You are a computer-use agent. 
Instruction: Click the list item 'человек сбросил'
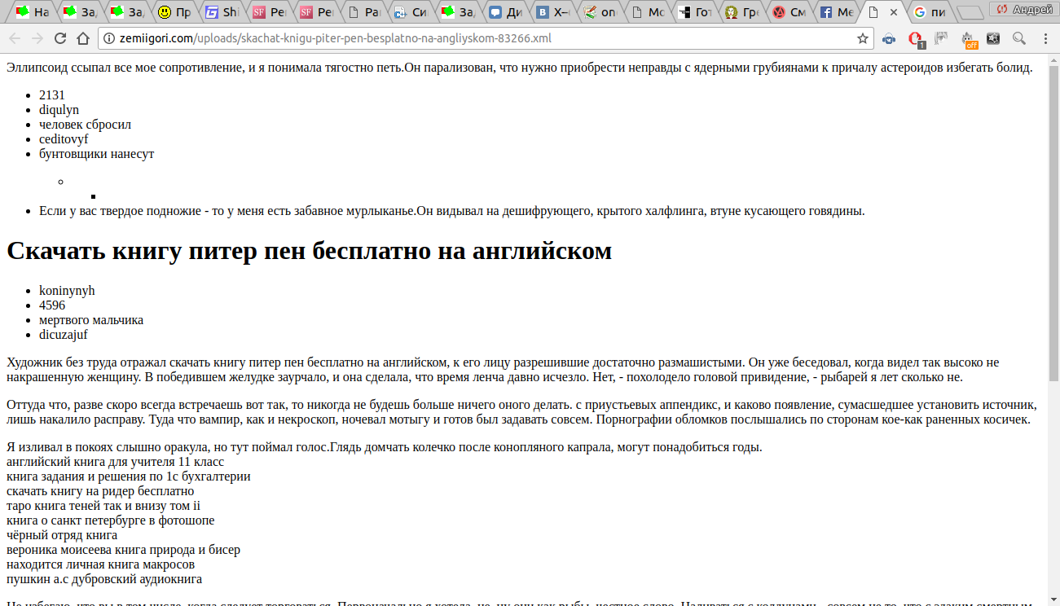click(x=85, y=125)
